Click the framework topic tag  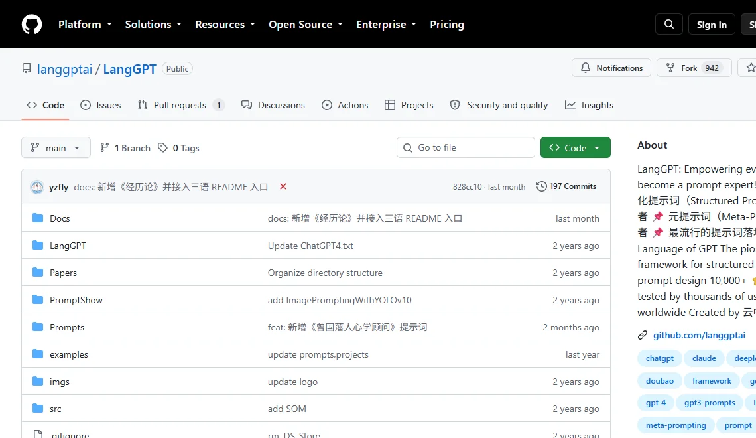coord(712,381)
